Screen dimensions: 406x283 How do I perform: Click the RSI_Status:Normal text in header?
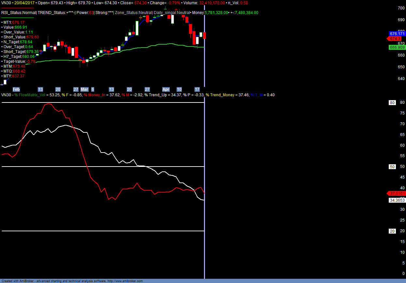tap(18, 13)
